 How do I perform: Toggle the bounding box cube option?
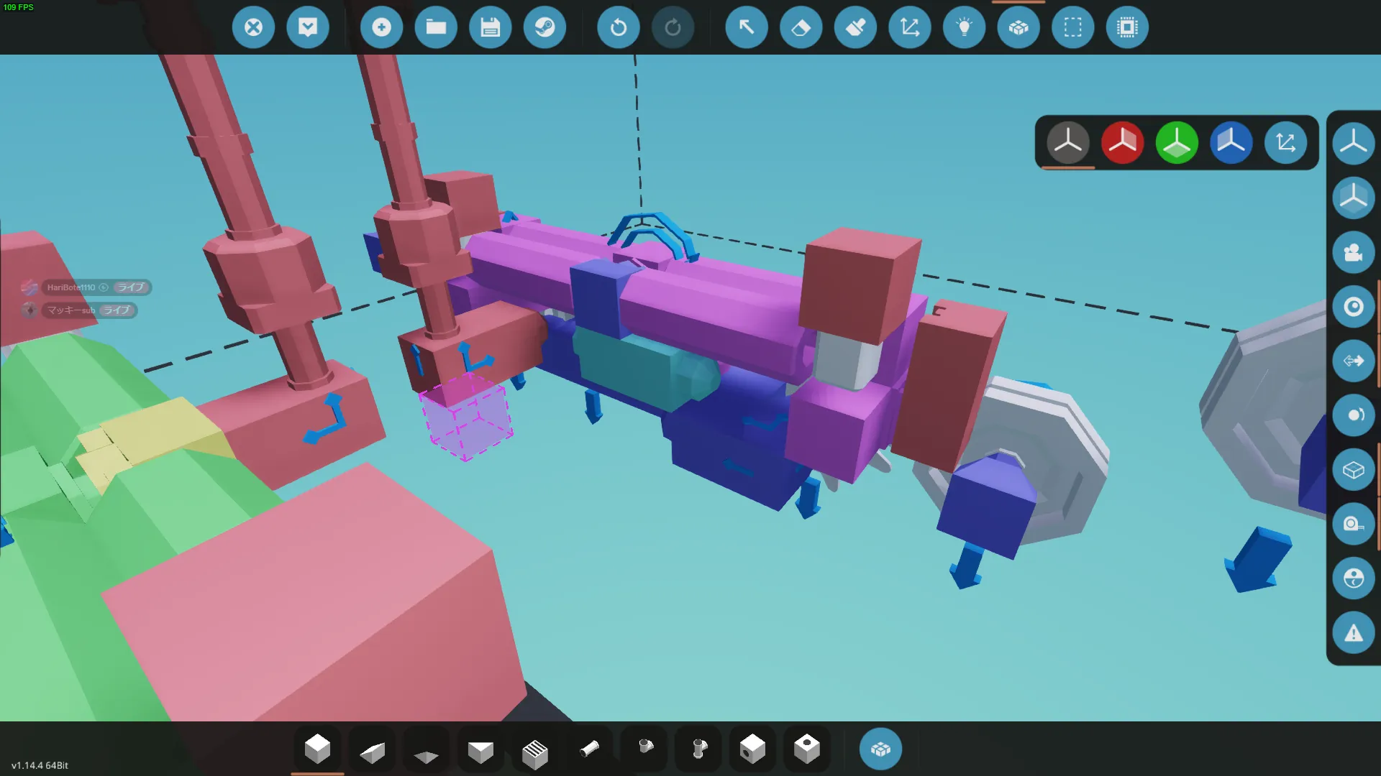tap(1353, 470)
